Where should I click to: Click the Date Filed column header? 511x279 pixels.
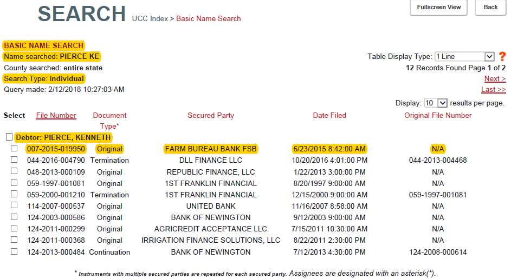click(329, 115)
